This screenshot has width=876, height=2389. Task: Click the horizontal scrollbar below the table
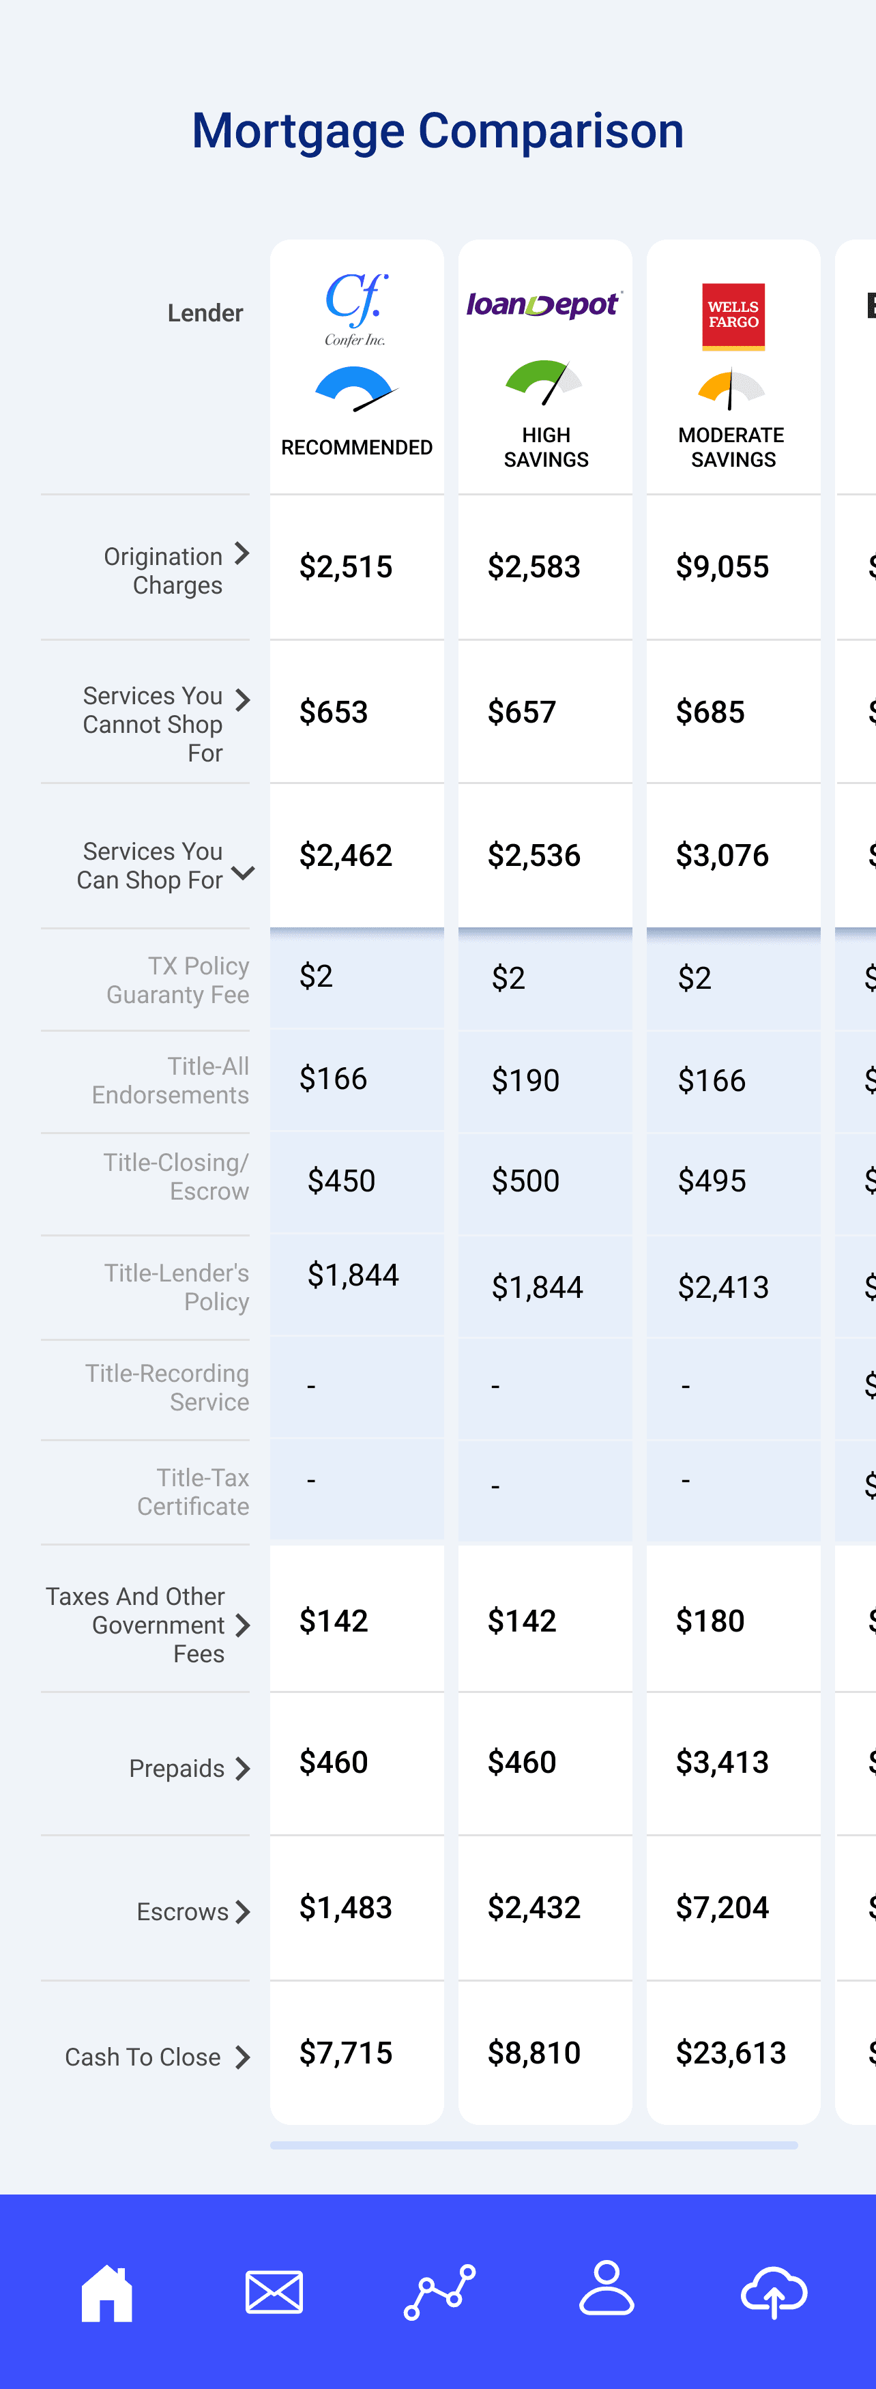click(533, 2145)
